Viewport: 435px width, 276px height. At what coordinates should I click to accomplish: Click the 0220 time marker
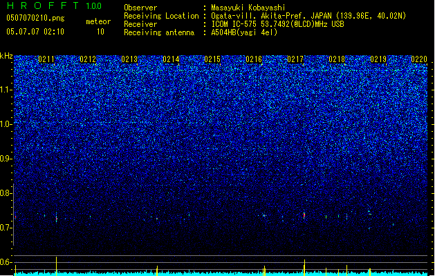point(419,59)
